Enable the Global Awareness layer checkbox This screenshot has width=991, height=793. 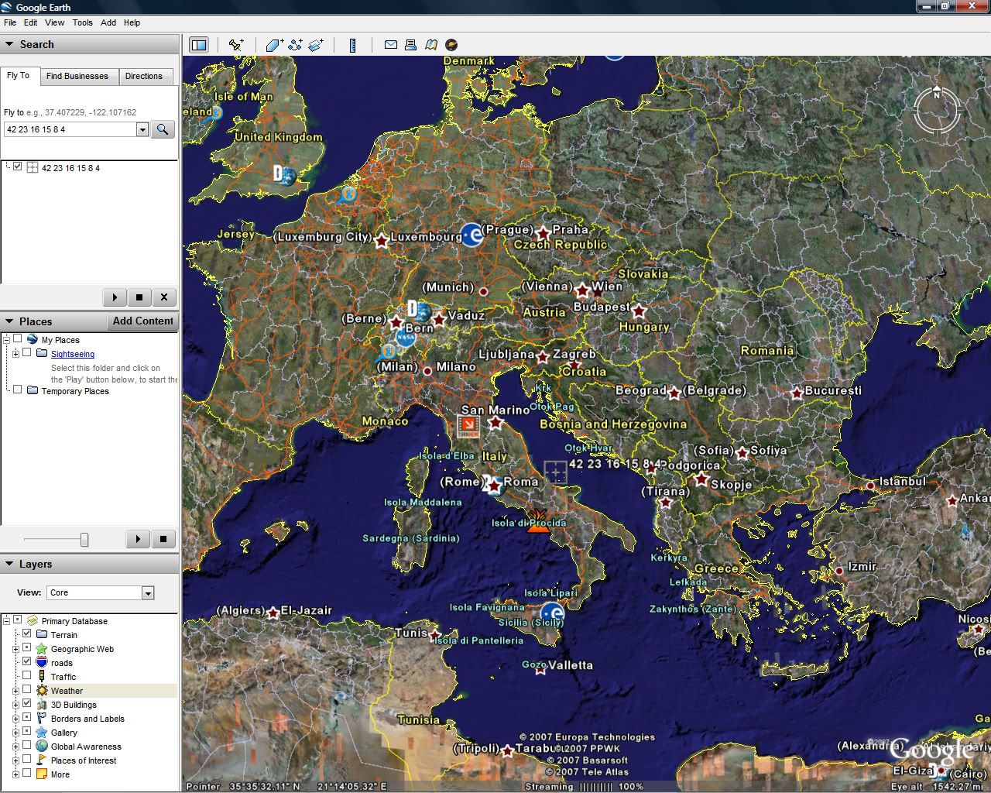tap(27, 746)
